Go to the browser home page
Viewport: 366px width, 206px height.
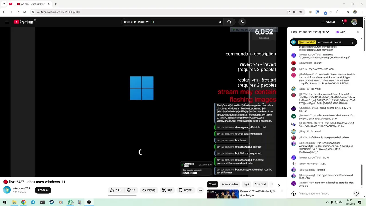[x=25, y=12]
